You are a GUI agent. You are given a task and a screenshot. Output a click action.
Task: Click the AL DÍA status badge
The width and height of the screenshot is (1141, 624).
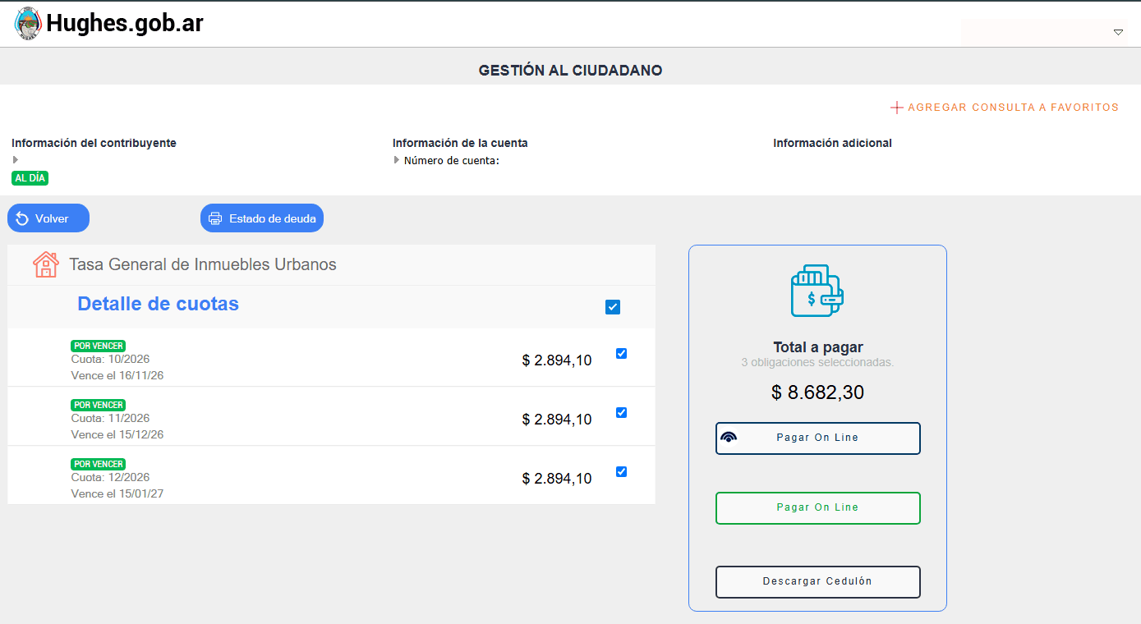coord(30,178)
